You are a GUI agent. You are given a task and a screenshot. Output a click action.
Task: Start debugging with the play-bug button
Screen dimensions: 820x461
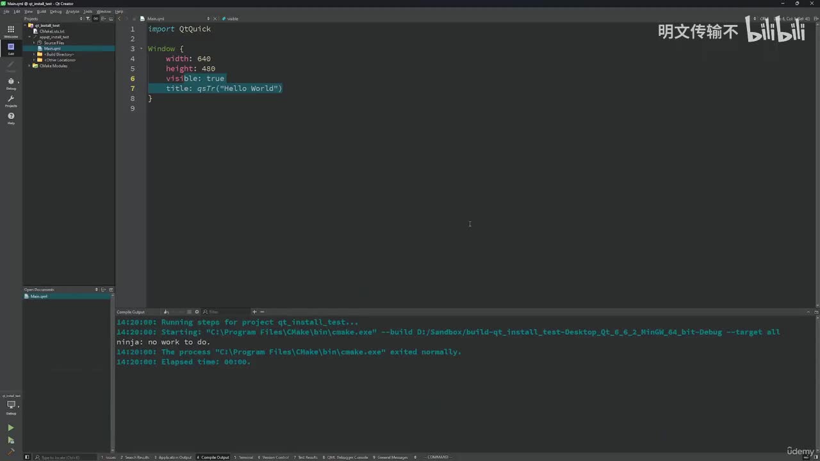click(x=10, y=440)
